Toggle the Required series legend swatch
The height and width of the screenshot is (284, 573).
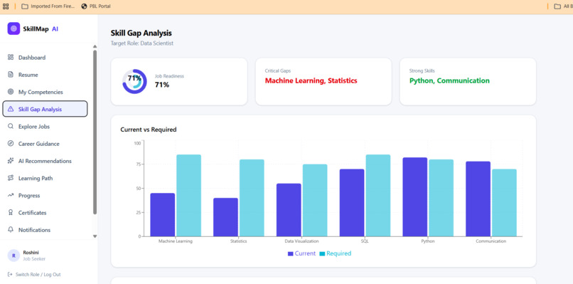point(322,253)
